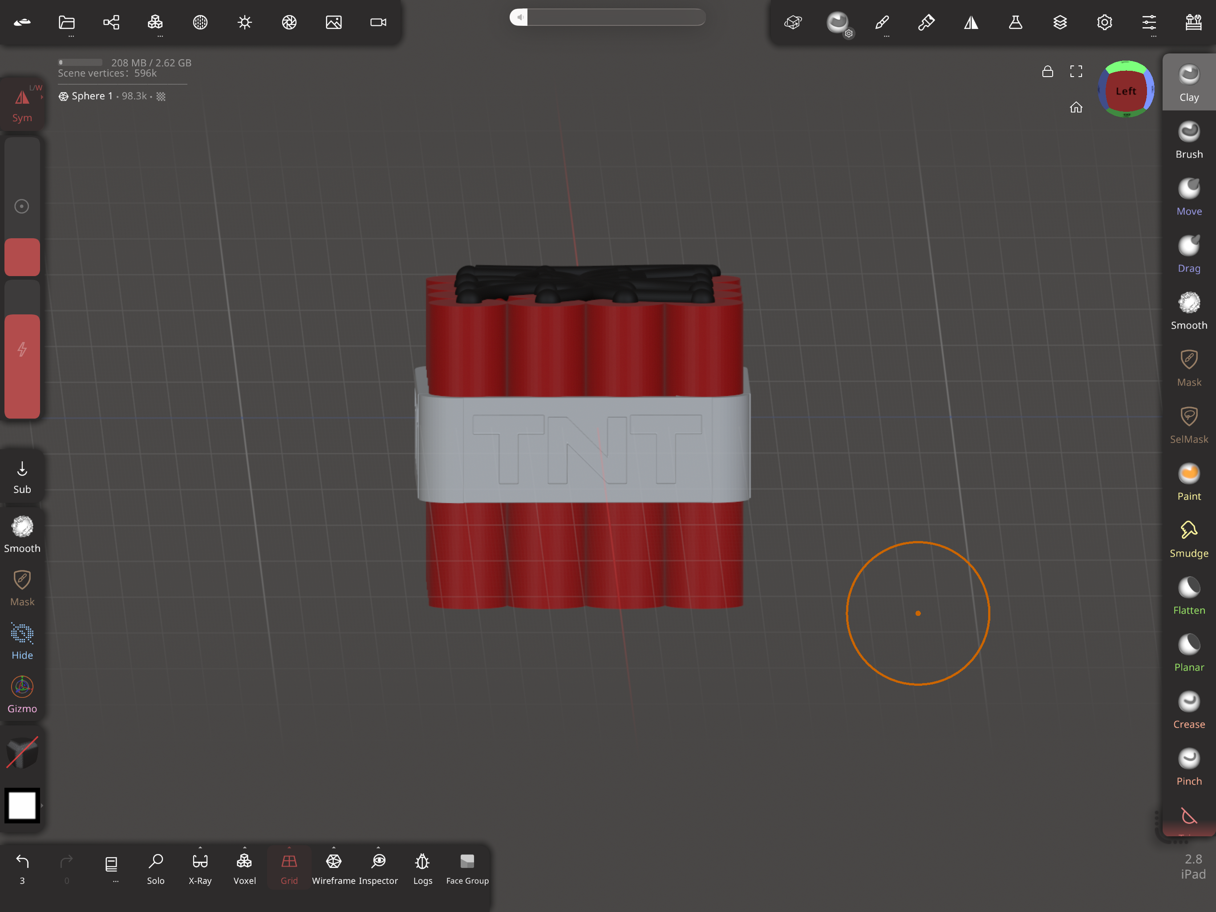The width and height of the screenshot is (1216, 912).
Task: Adjust the top progress slider
Action: tap(608, 17)
